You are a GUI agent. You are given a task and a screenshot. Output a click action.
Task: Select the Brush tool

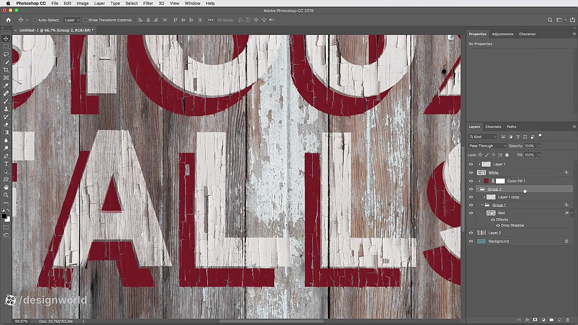[6, 101]
